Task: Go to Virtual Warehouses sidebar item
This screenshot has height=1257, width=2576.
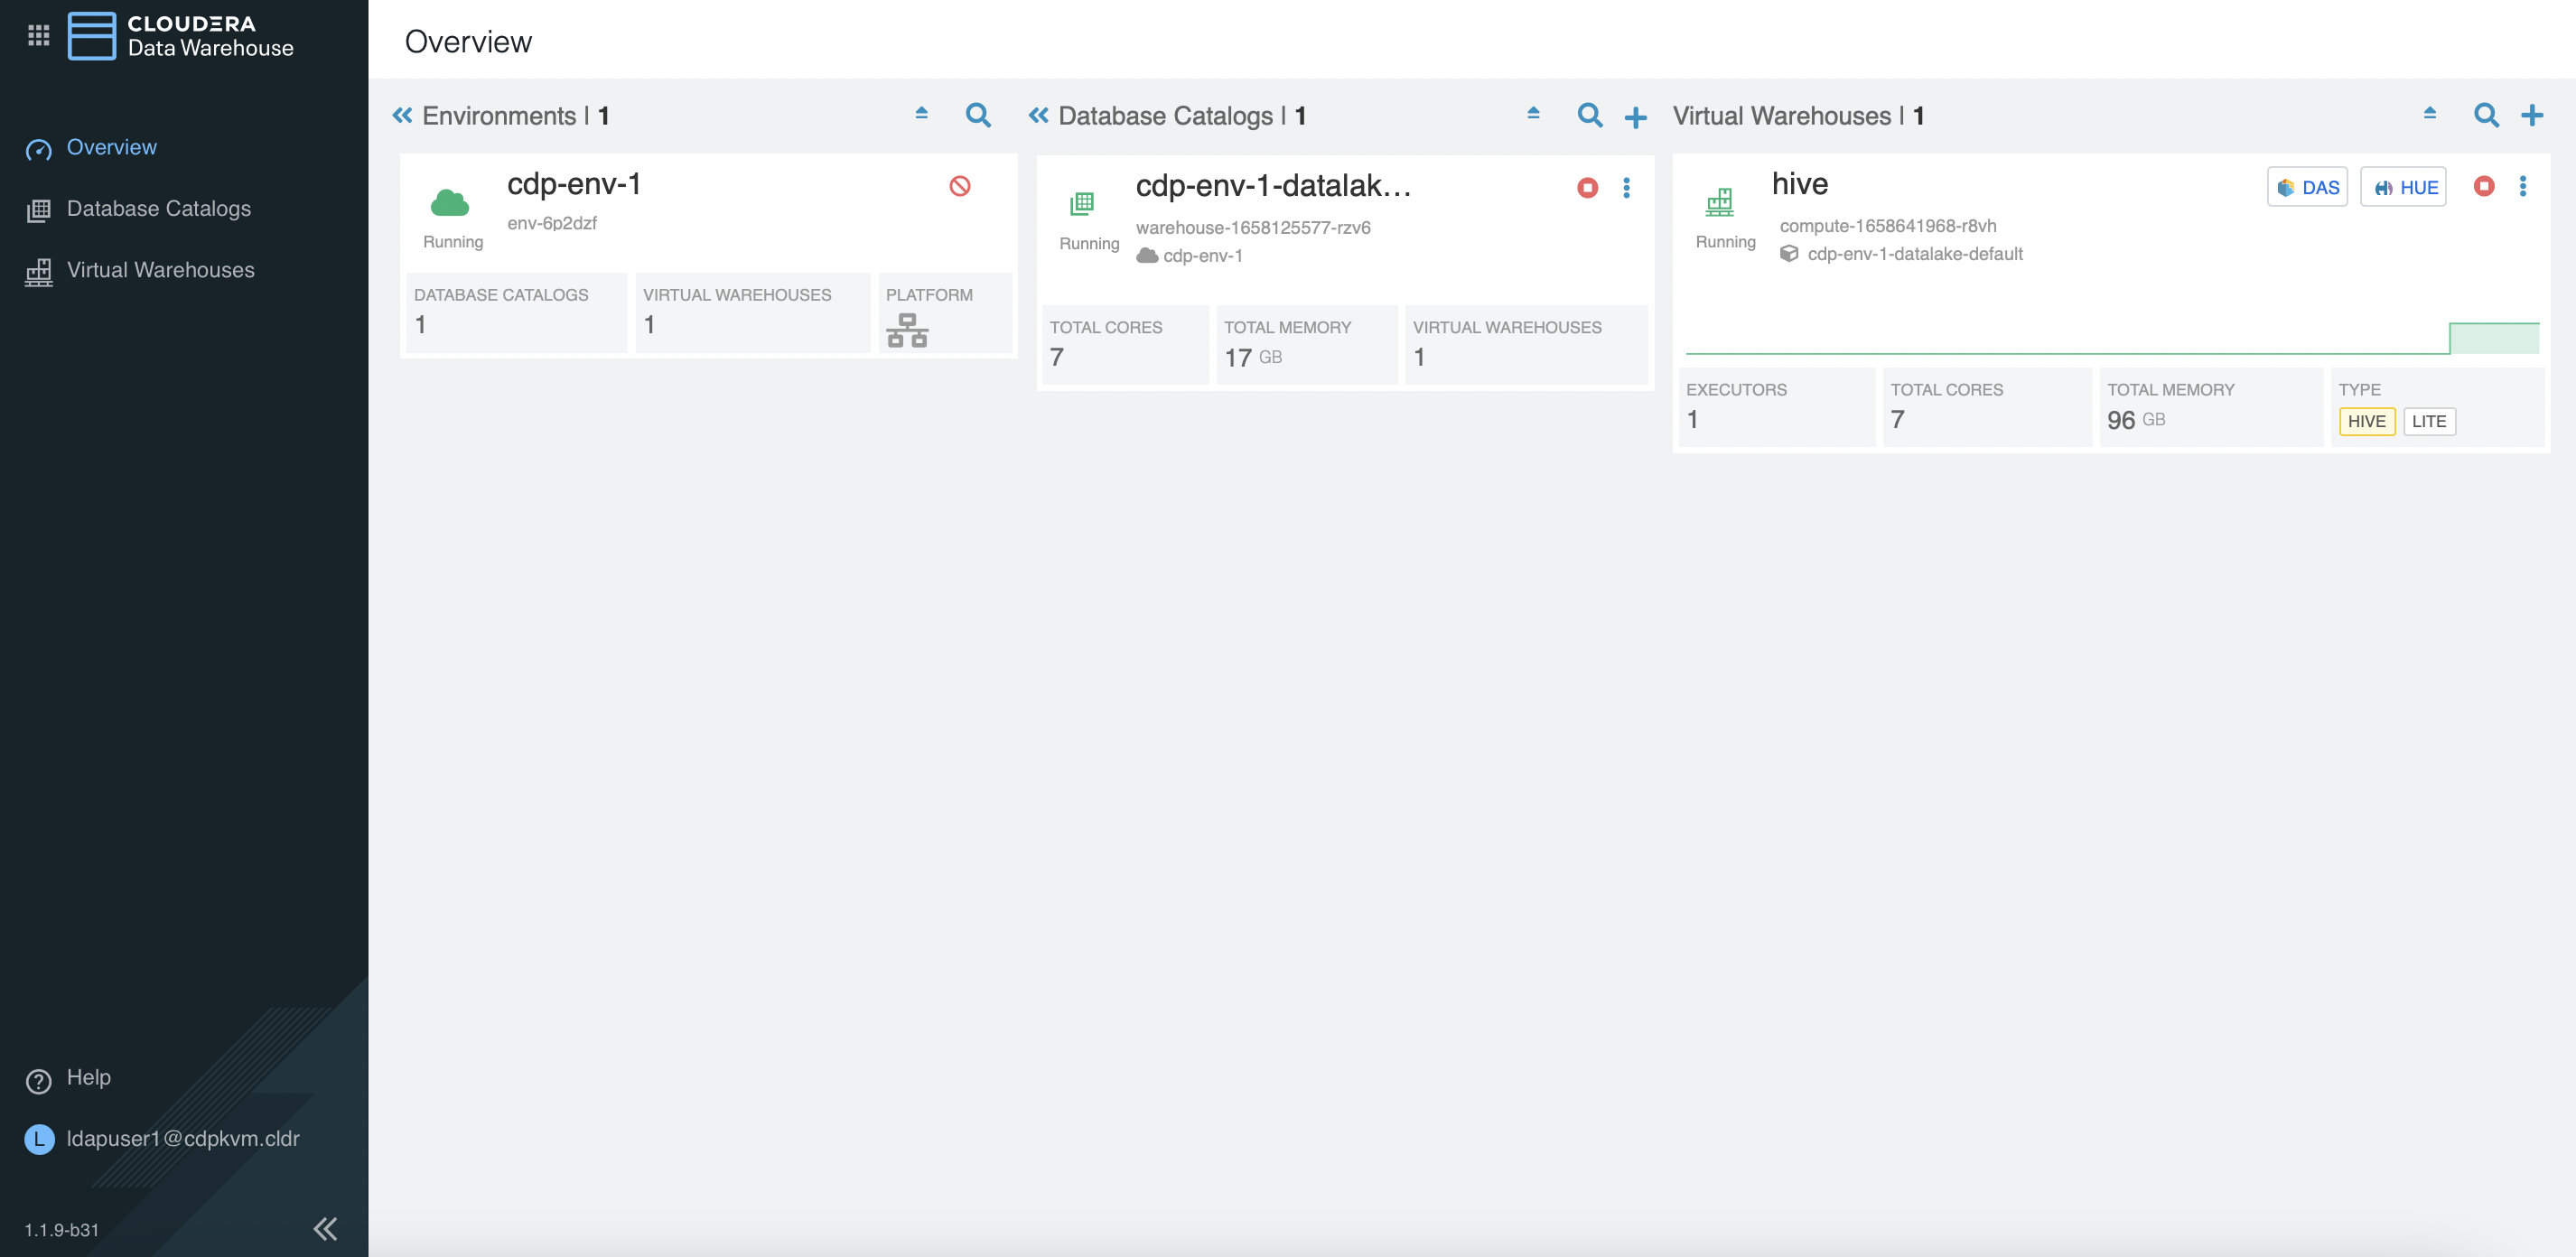Action: tap(160, 270)
